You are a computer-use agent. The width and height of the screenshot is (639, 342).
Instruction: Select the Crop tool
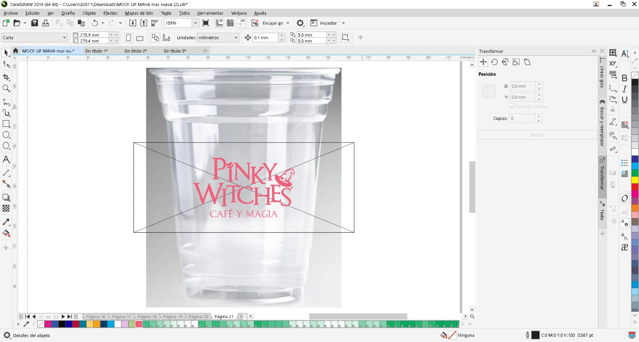click(6, 77)
